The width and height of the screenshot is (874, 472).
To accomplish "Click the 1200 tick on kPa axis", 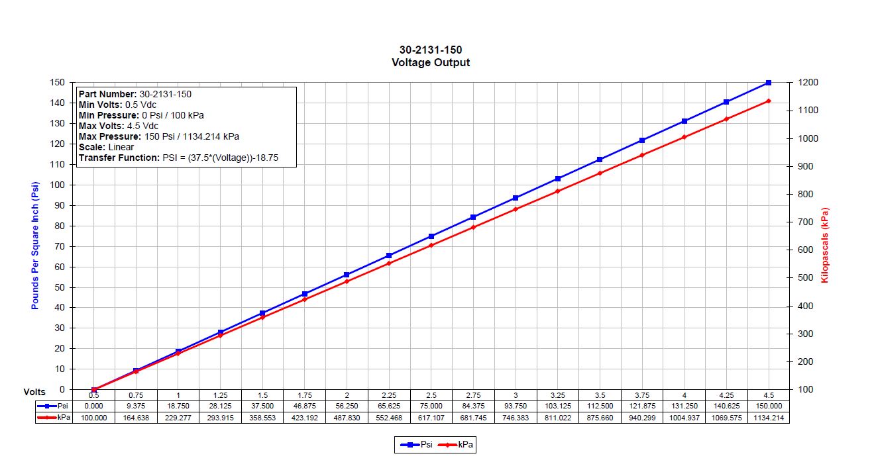I will [x=809, y=83].
